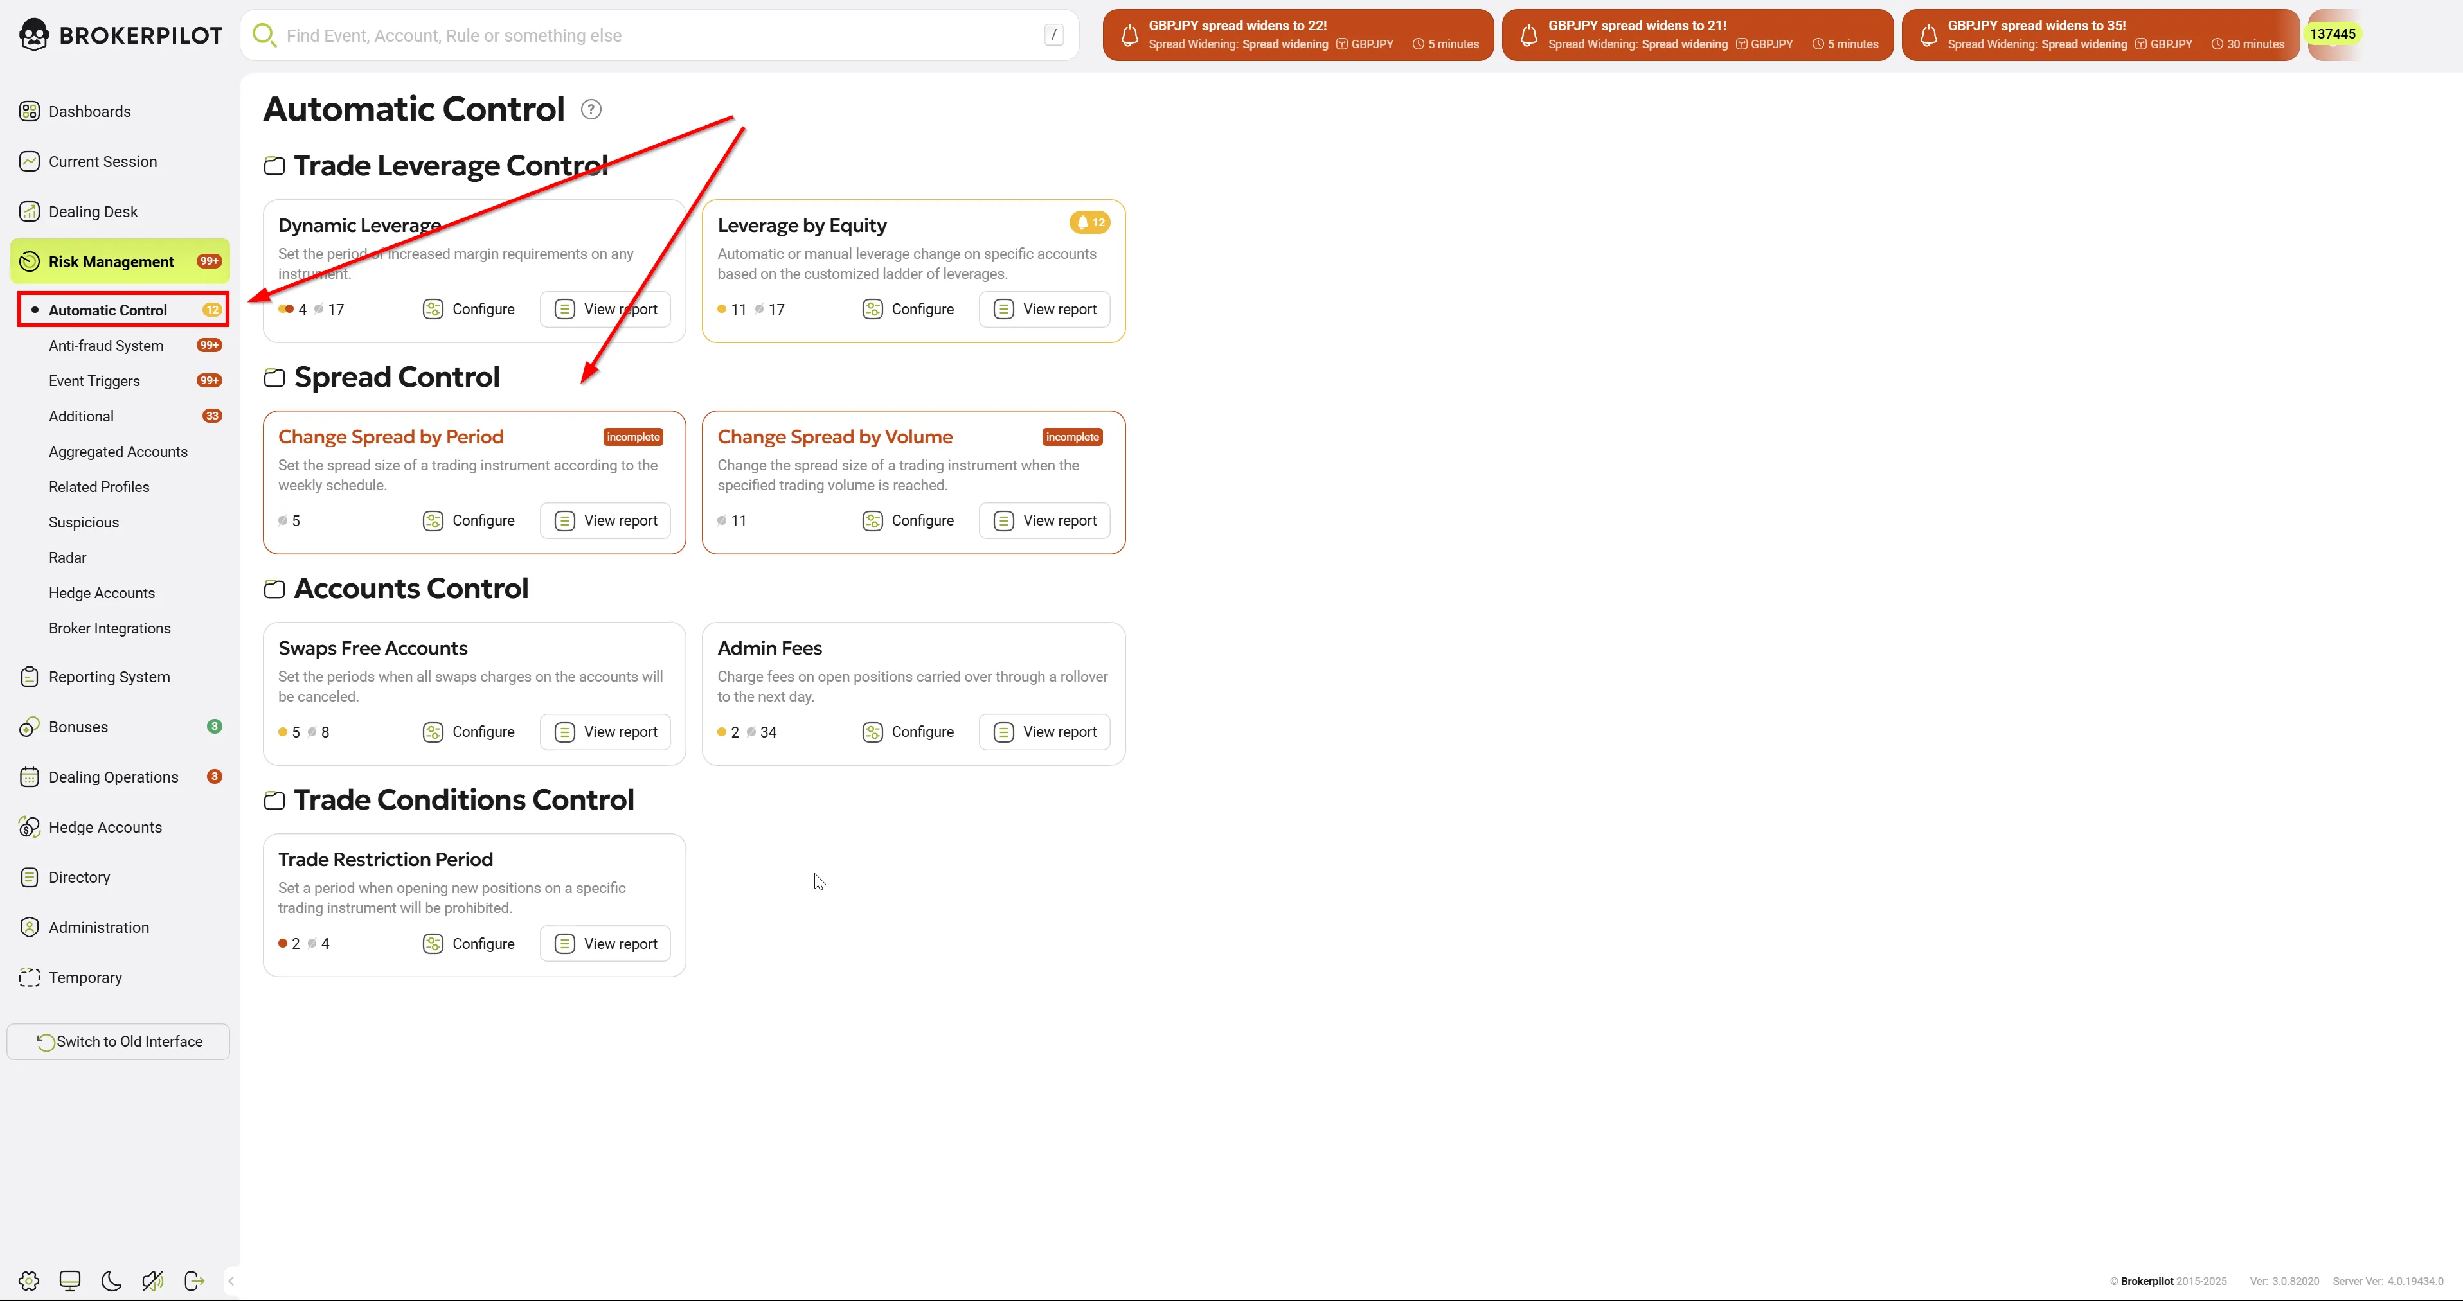The width and height of the screenshot is (2463, 1301).
Task: Click the Trade Restriction Period card title
Action: tap(385, 860)
